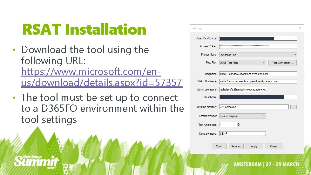Screen dimensions: 311x175
Task: Browse for working directory folder button
Action: coord(293,107)
